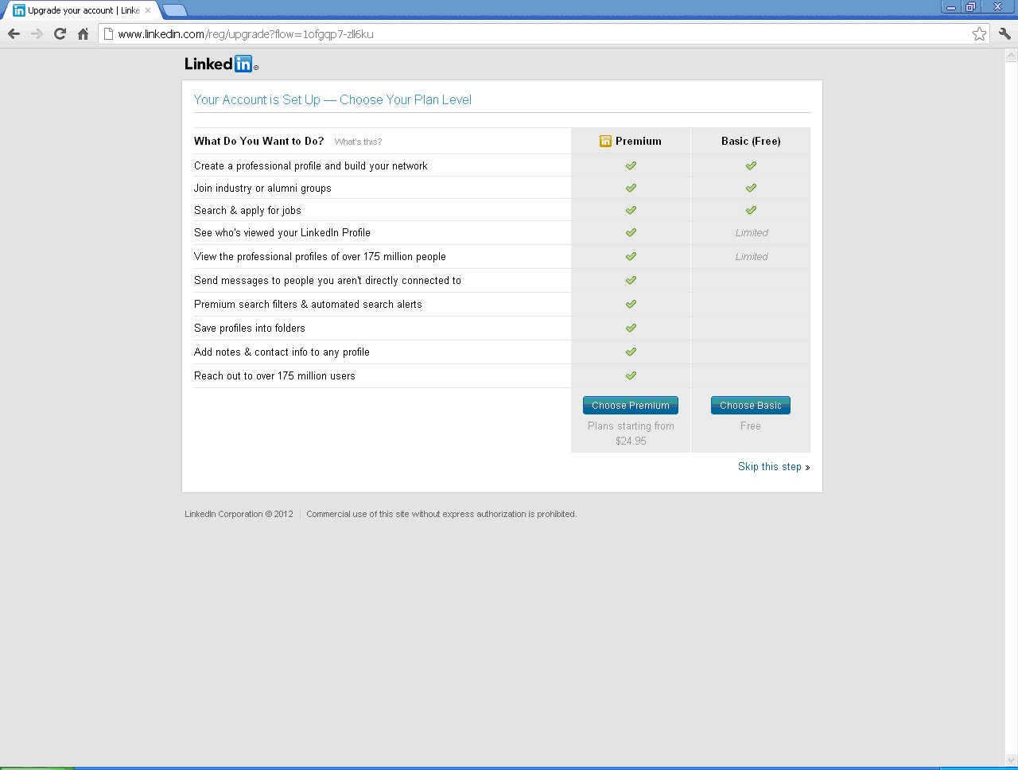Screen dimensions: 1018x770
Task: Click the Free label under Choose Basic
Action: (x=751, y=426)
